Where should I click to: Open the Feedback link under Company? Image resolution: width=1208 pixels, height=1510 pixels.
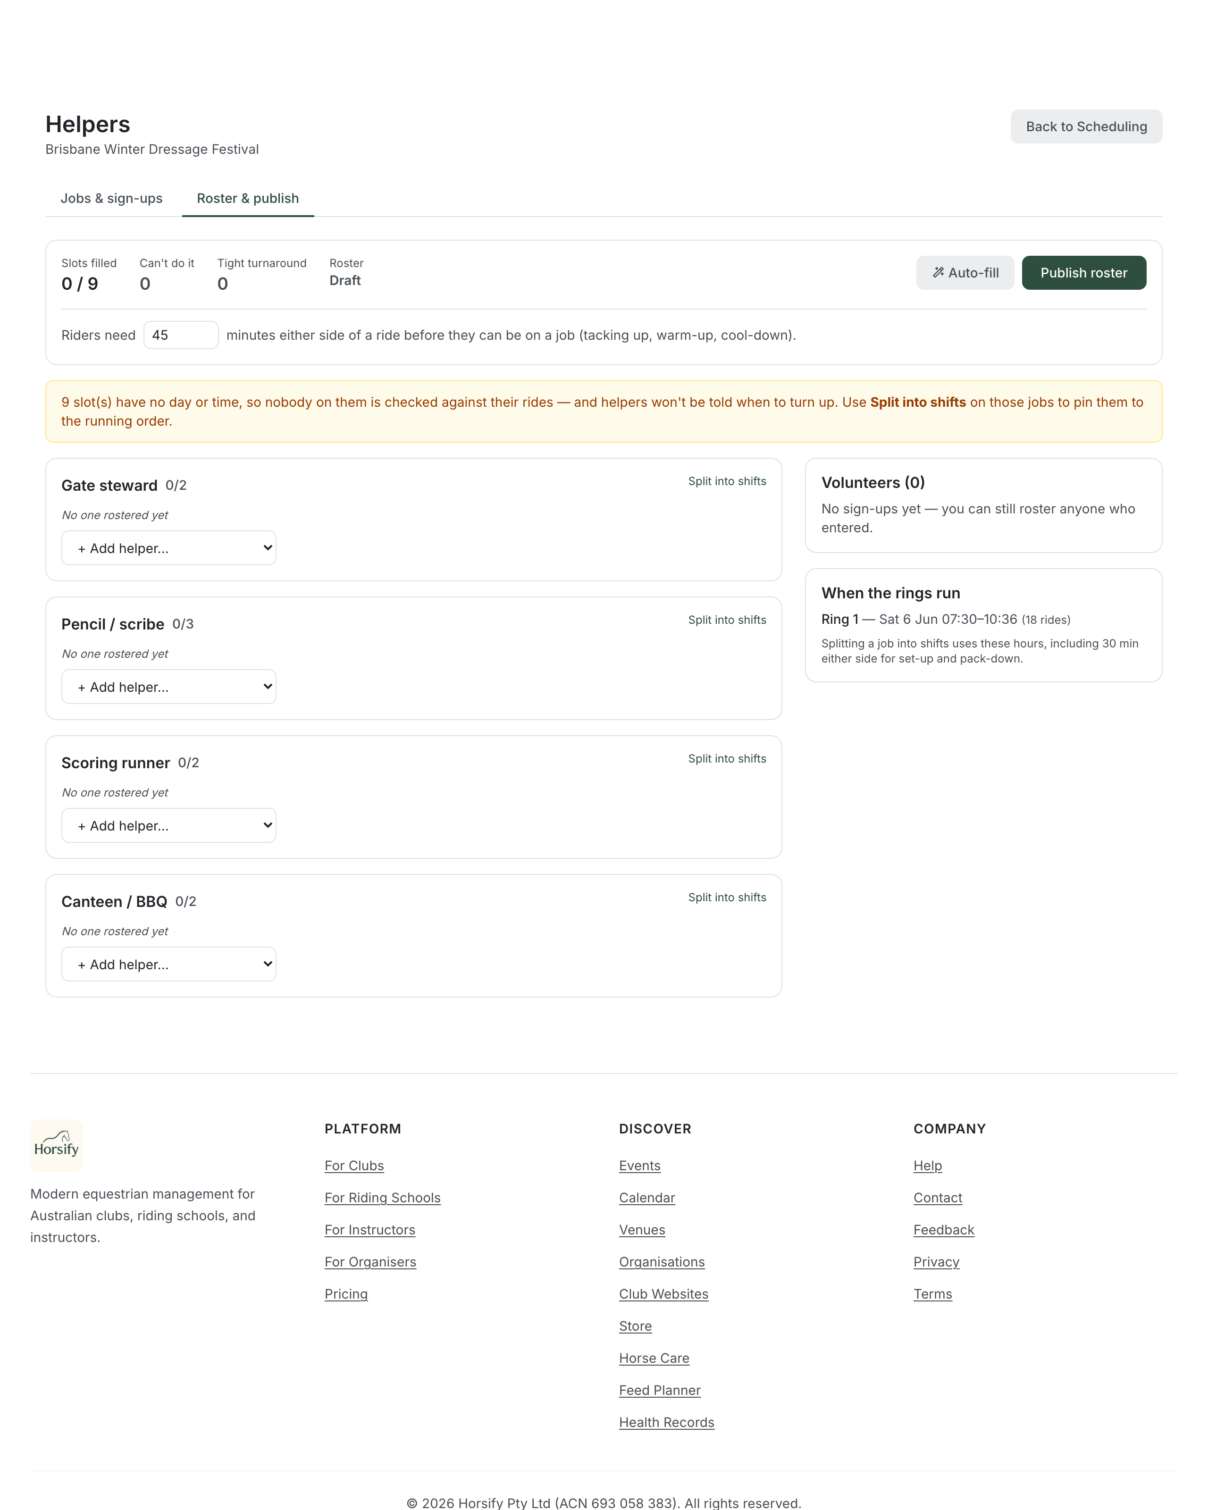943,1230
